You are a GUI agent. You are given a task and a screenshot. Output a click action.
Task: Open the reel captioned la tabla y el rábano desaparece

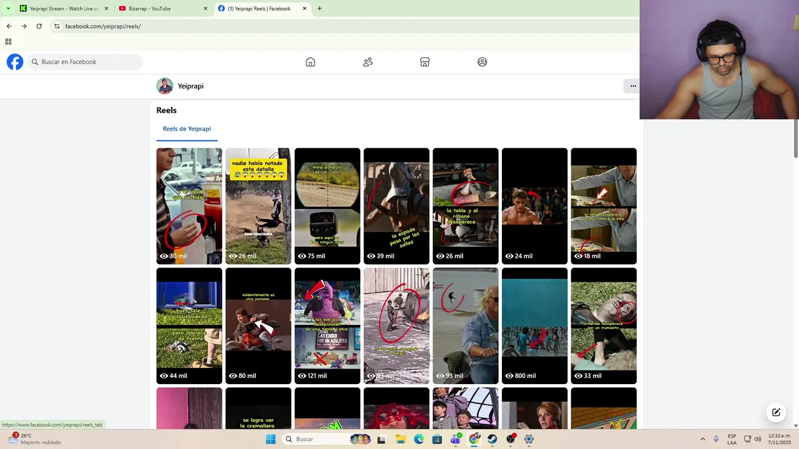point(466,206)
